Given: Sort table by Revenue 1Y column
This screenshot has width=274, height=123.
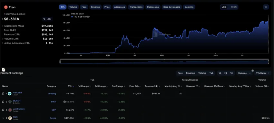Looking at the screenshot, I should 193,86.
